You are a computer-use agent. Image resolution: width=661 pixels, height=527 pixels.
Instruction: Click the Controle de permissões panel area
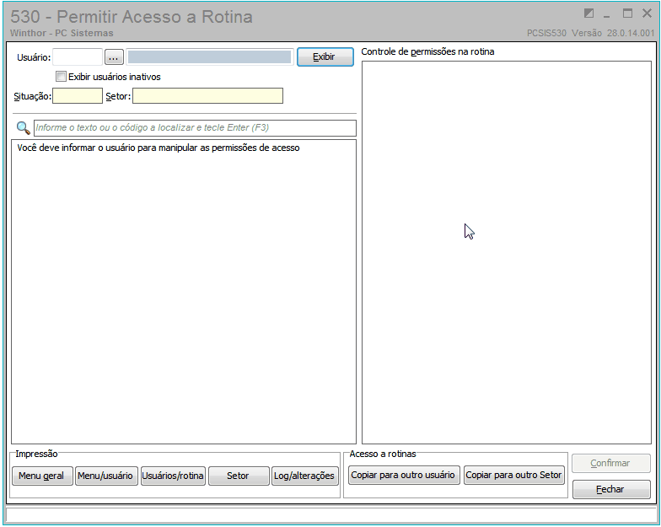pos(507,253)
